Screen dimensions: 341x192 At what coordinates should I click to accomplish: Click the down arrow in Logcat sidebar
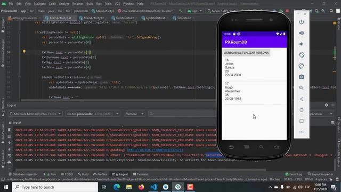pyautogui.click(x=9, y=149)
